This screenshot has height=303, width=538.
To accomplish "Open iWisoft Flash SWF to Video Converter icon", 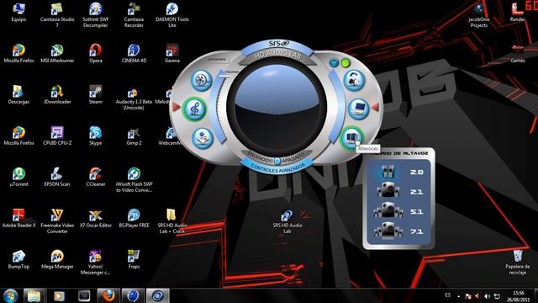I will pos(134,180).
